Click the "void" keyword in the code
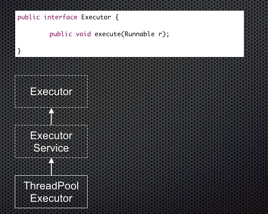Image resolution: width=268 pixels, height=214 pixels. 84,34
